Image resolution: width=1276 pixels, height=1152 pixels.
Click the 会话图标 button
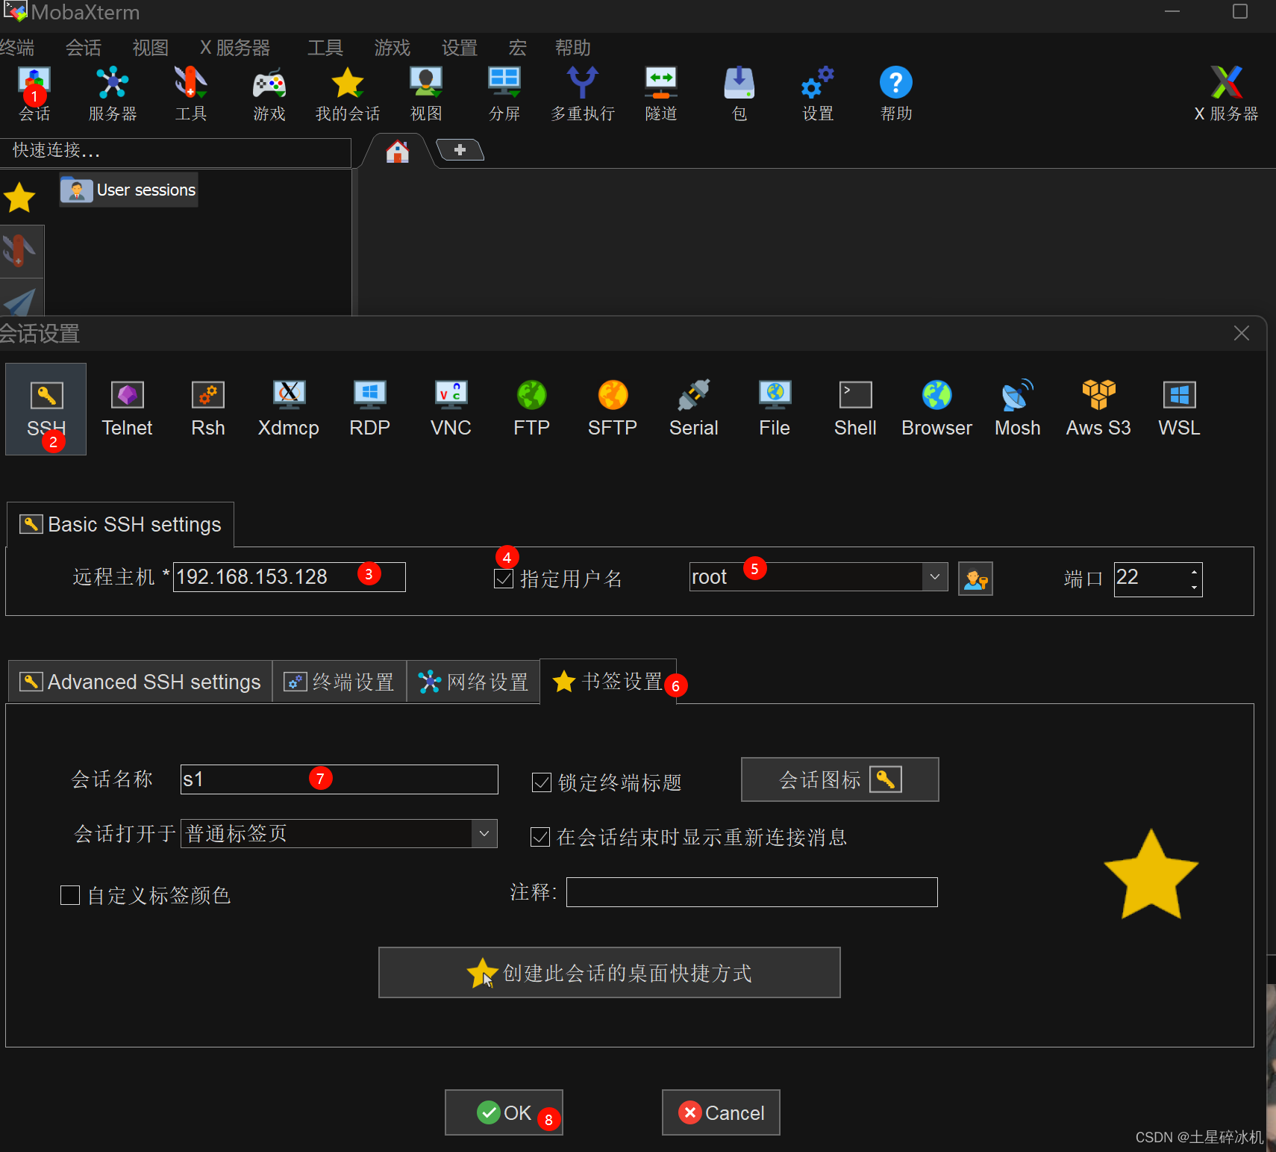tap(840, 779)
